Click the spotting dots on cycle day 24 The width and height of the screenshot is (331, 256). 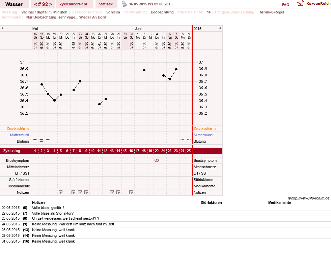[x=183, y=140]
